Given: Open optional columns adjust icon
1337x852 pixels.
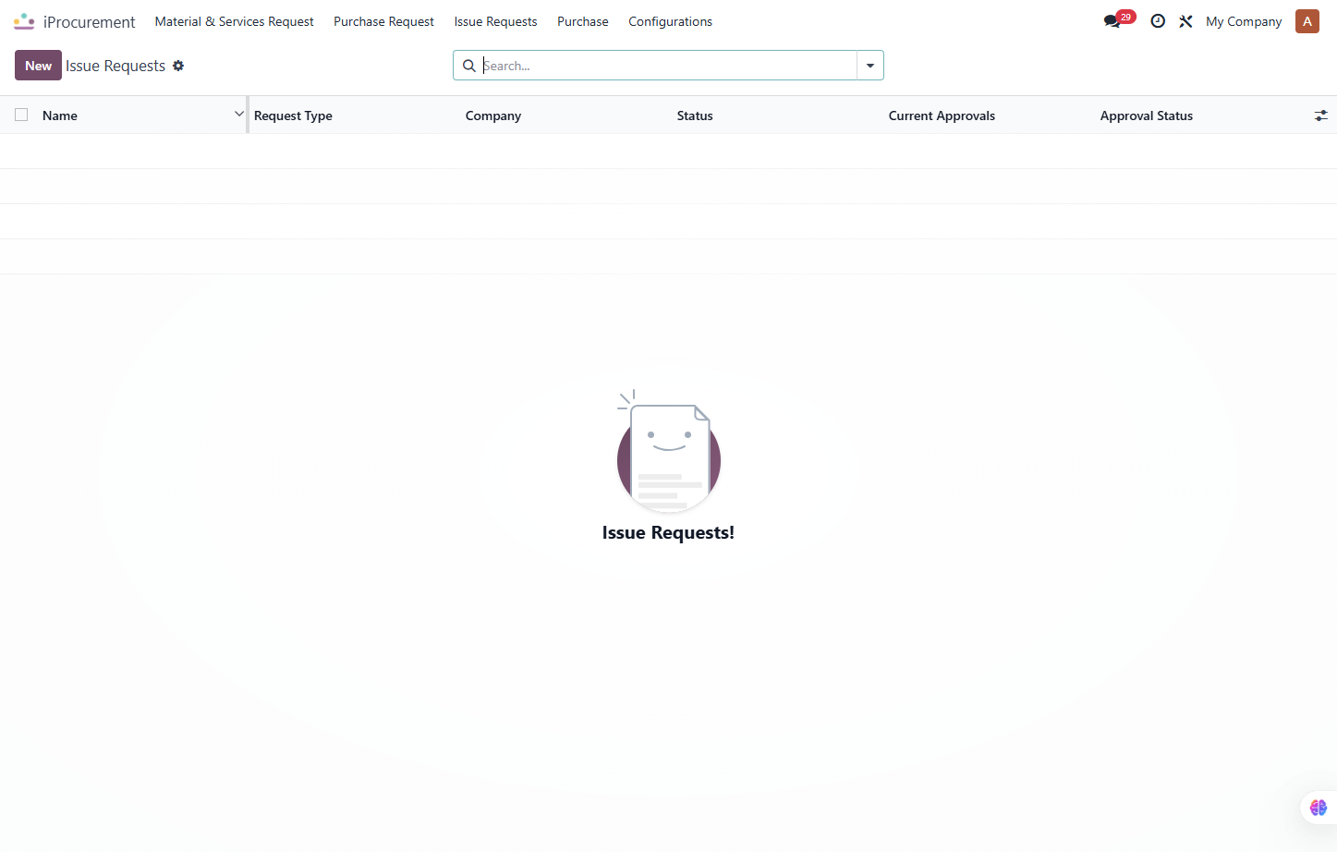Looking at the screenshot, I should (1321, 116).
